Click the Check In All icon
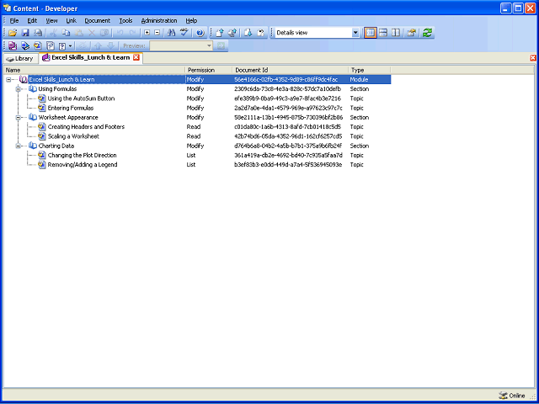The image size is (539, 404). pyautogui.click(x=232, y=33)
